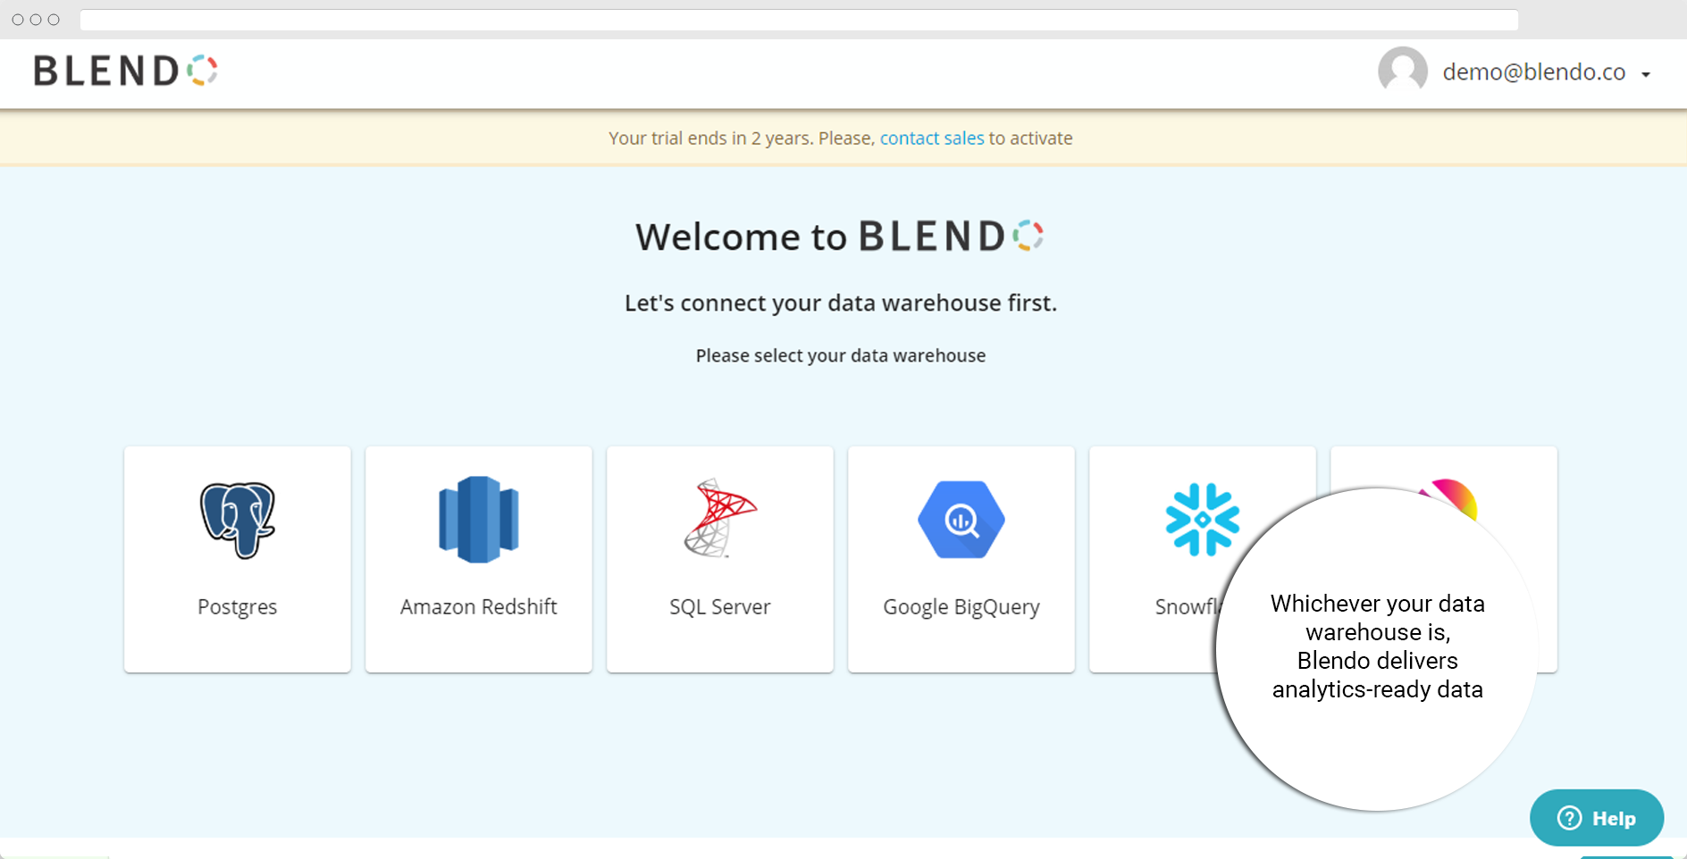
Task: Expand the account menu arrow next to email
Action: pos(1647,73)
